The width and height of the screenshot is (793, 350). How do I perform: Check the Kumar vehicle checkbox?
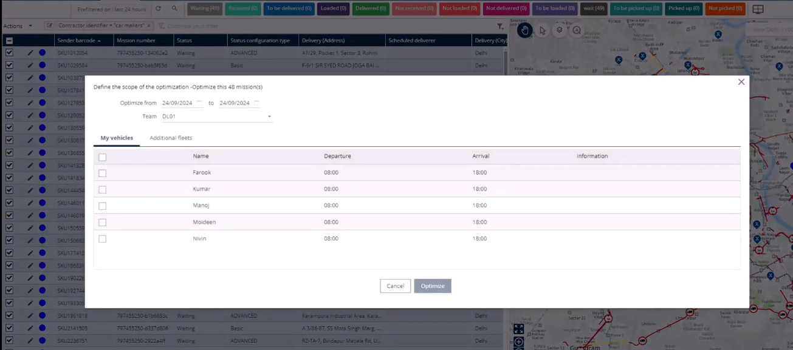pyautogui.click(x=103, y=189)
